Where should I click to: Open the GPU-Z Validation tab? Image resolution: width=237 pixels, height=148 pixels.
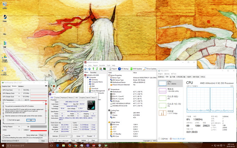[21, 86]
